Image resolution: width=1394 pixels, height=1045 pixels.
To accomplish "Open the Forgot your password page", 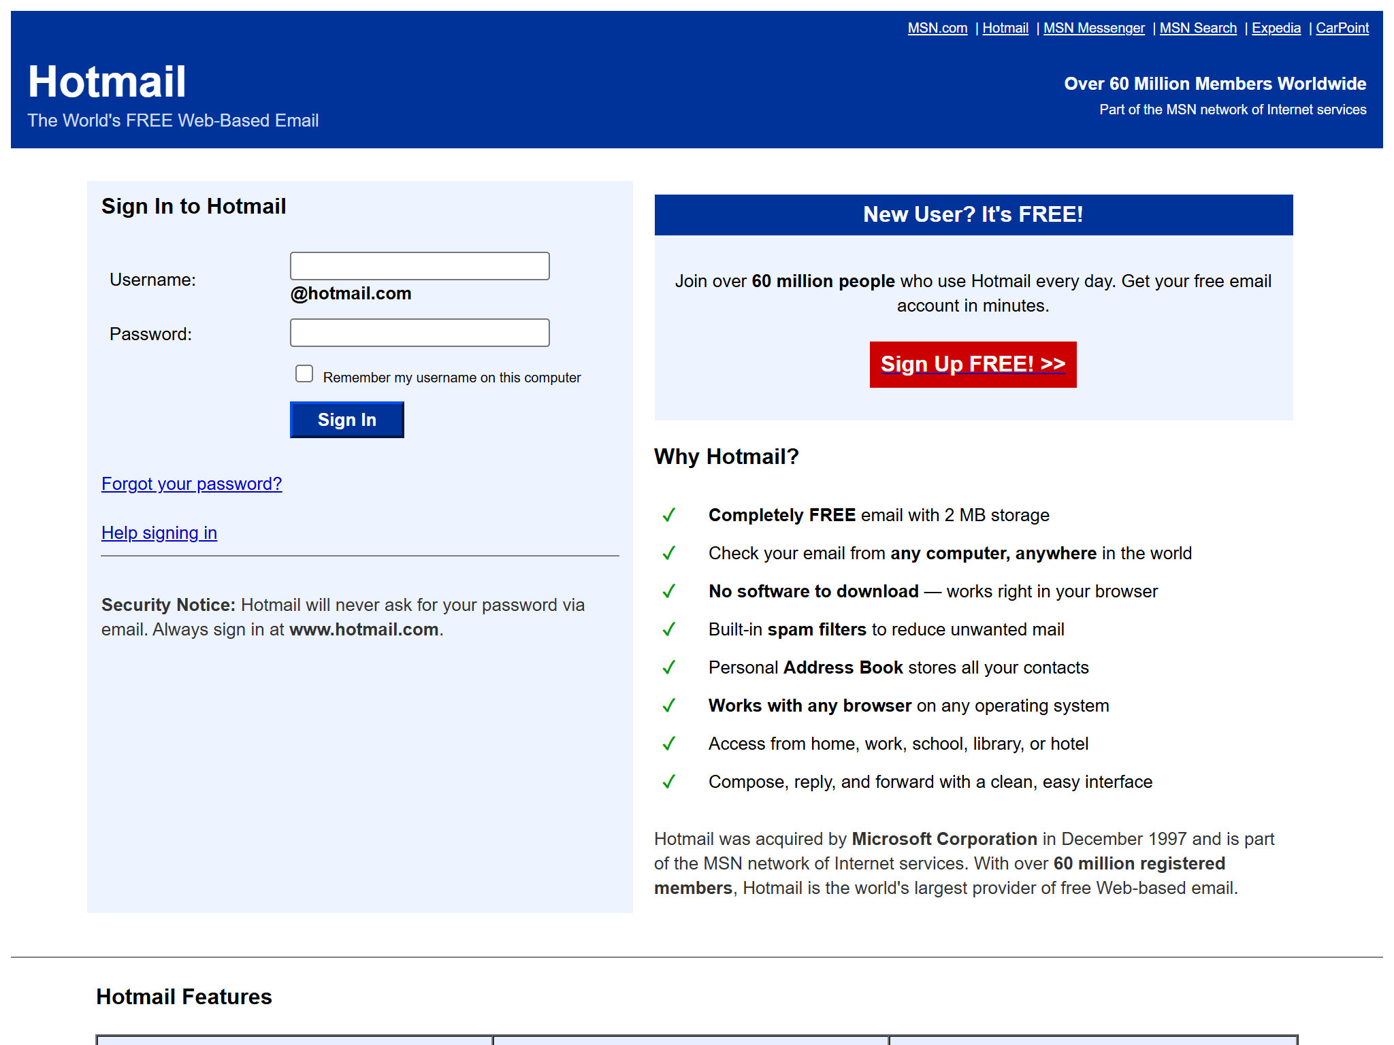I will (191, 484).
